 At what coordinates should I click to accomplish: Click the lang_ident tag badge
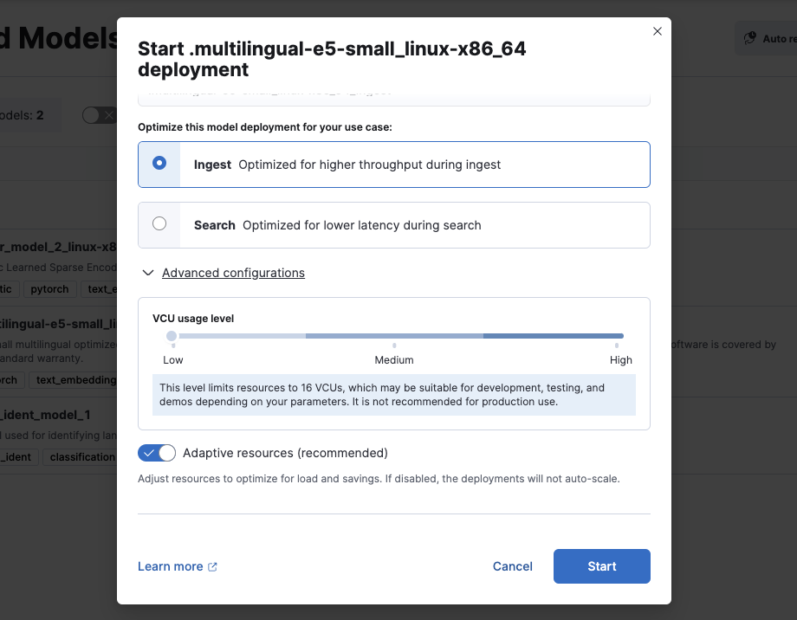pyautogui.click(x=19, y=456)
